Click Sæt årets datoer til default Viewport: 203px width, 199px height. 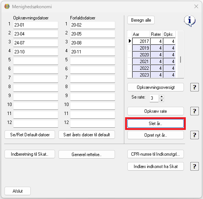(x=87, y=135)
